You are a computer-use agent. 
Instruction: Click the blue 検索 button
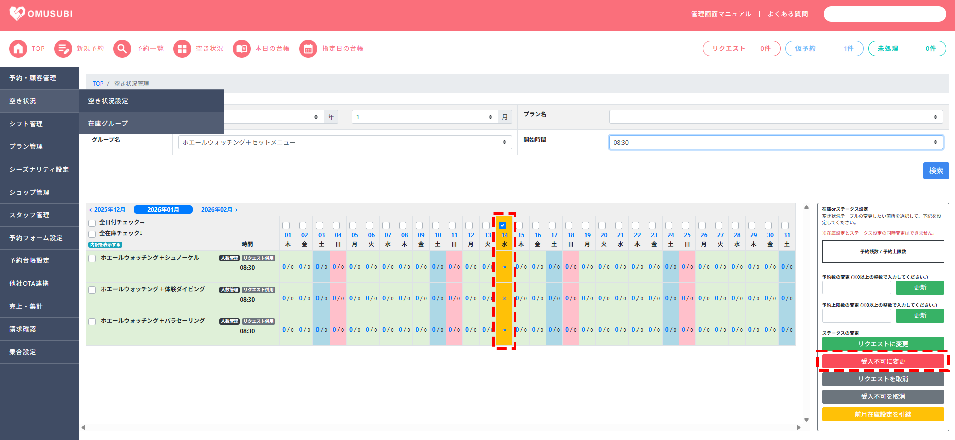[x=936, y=171]
